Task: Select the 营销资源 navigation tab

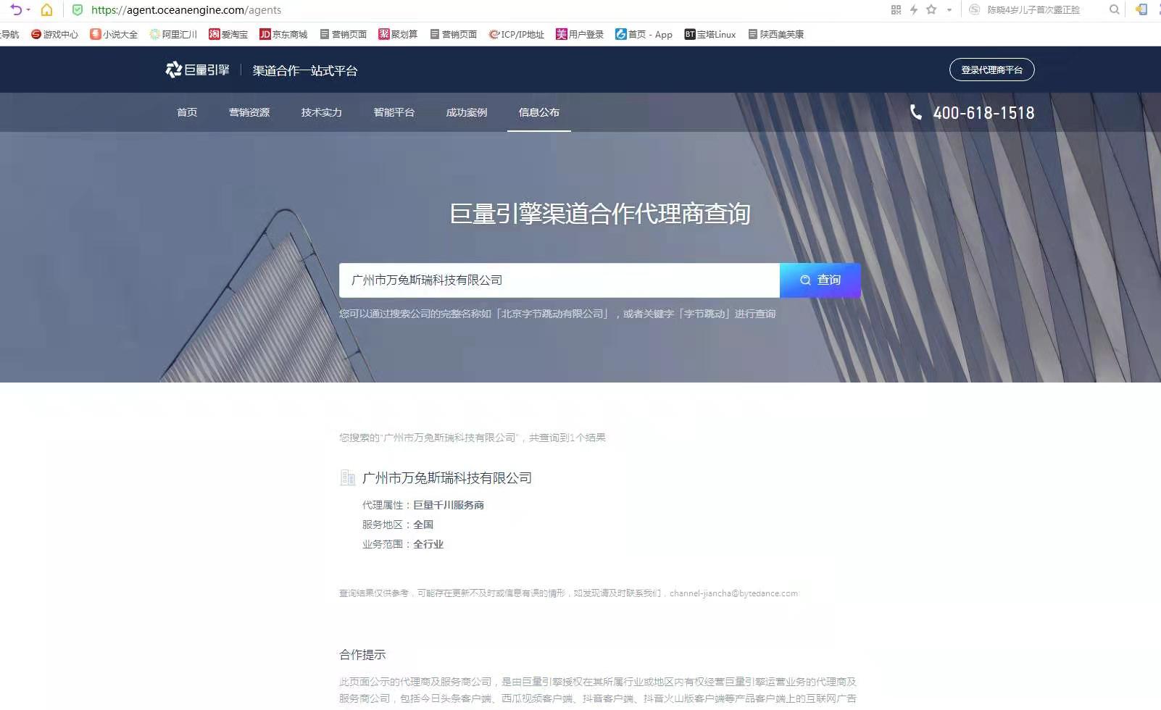Action: [249, 112]
